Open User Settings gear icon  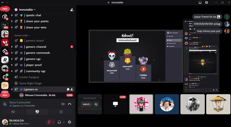(x=70, y=122)
